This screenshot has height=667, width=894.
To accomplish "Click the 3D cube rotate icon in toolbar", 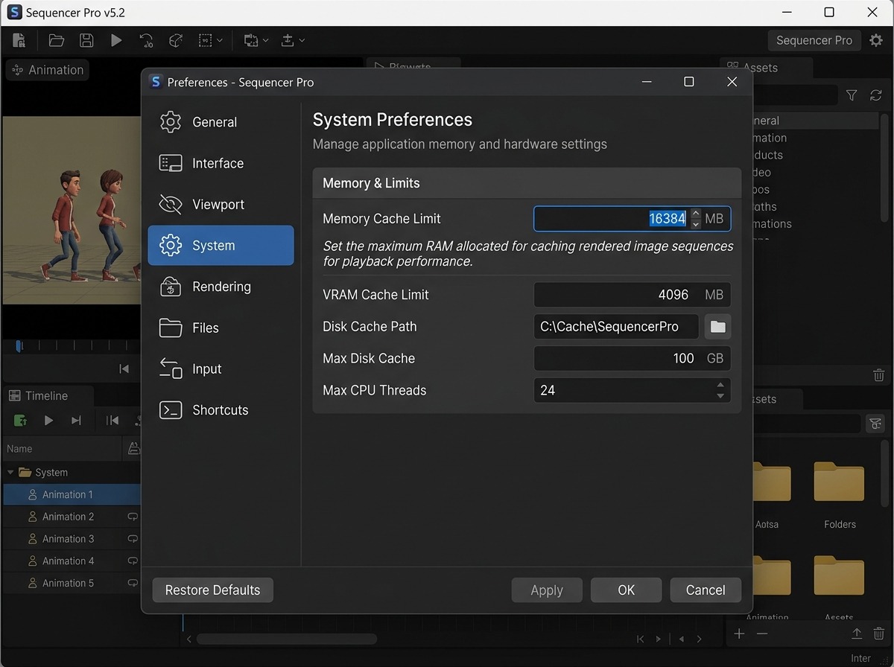I will pyautogui.click(x=176, y=40).
